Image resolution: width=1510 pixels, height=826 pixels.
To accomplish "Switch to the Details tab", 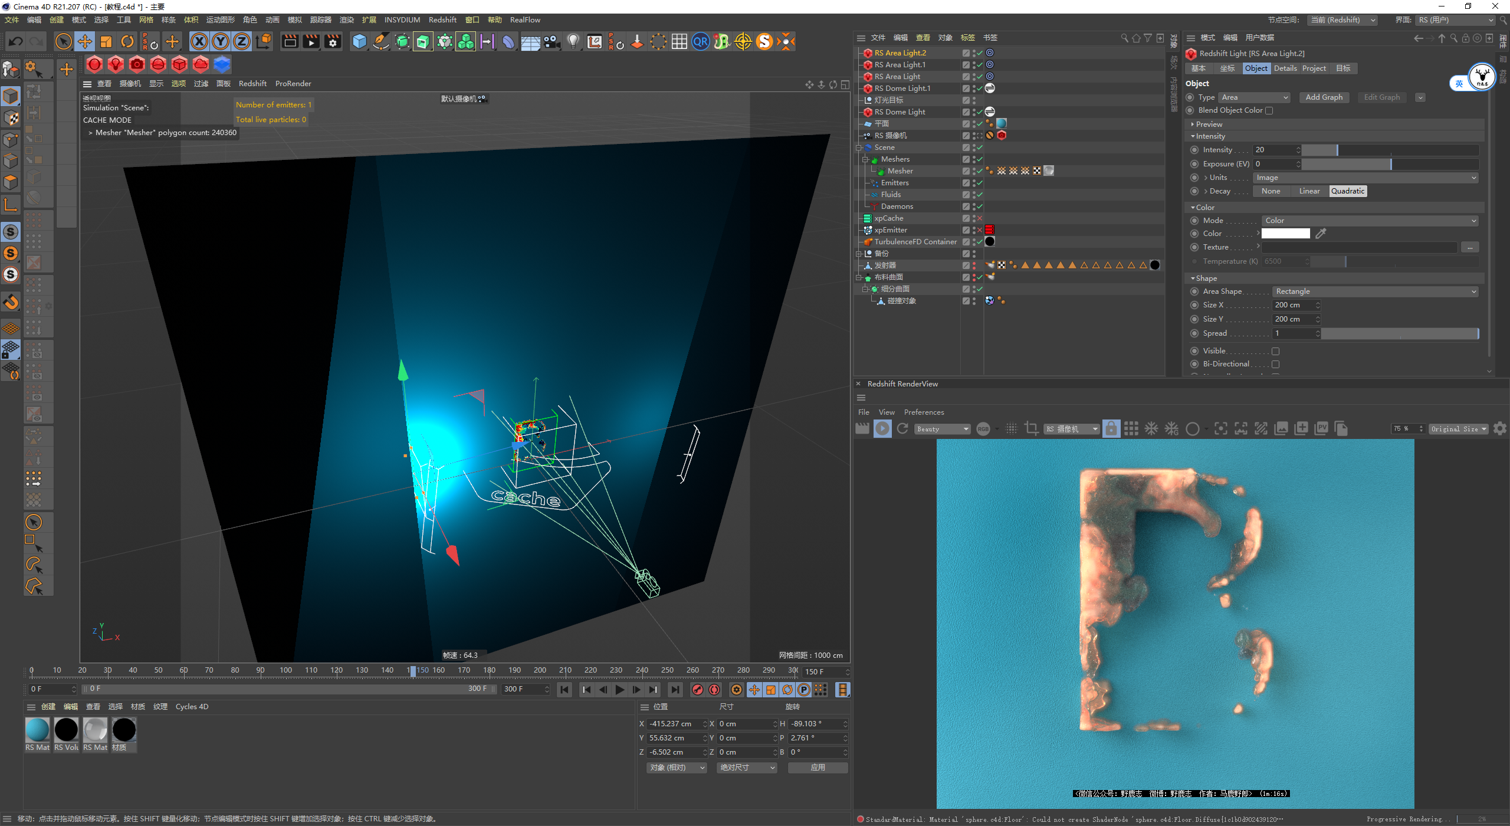I will point(1285,68).
